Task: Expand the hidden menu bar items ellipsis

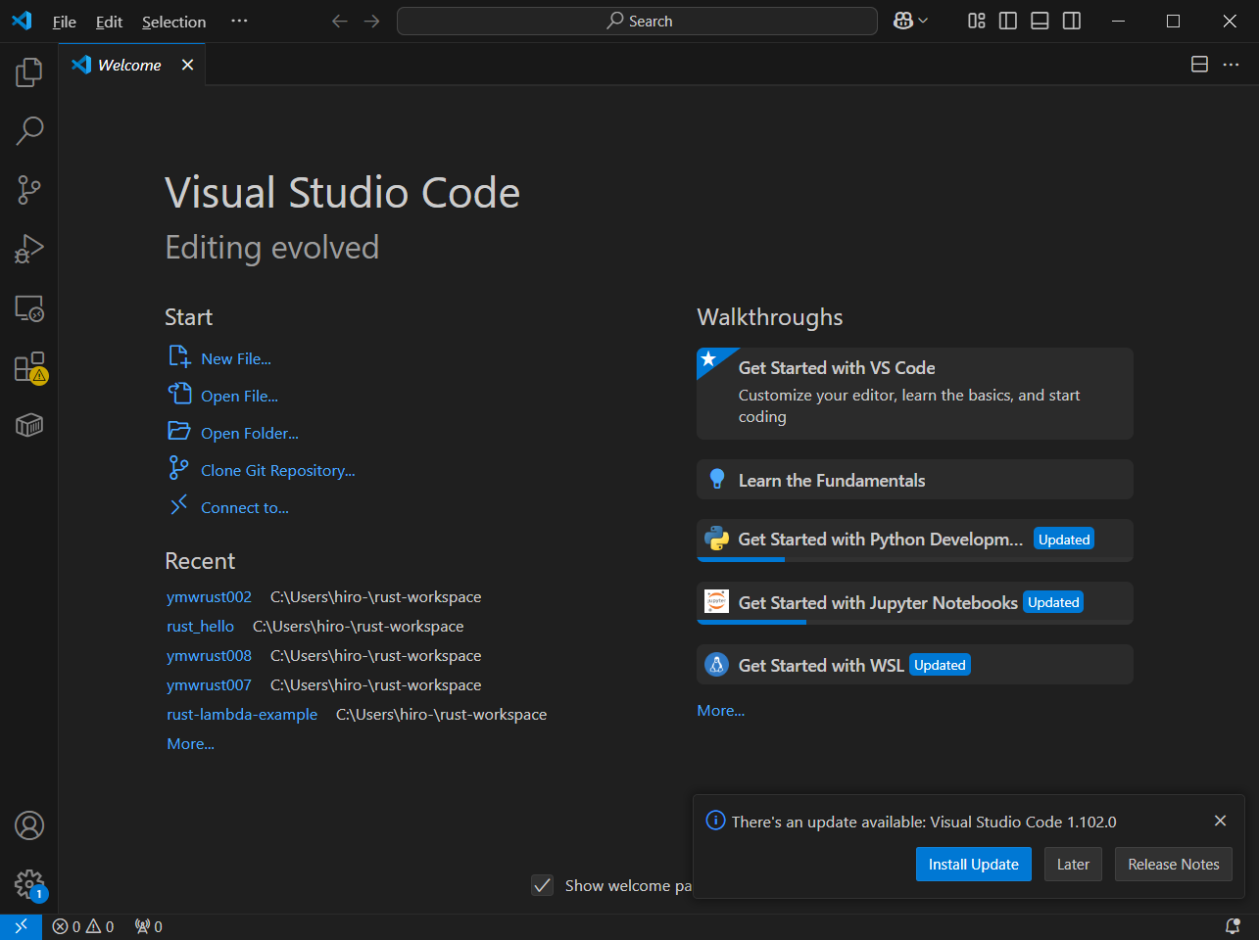Action: tap(239, 21)
